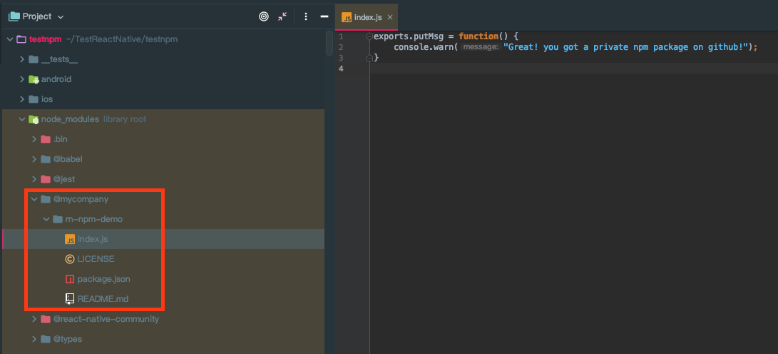This screenshot has height=354, width=778.
Task: Click the locate opened file target icon
Action: [264, 16]
